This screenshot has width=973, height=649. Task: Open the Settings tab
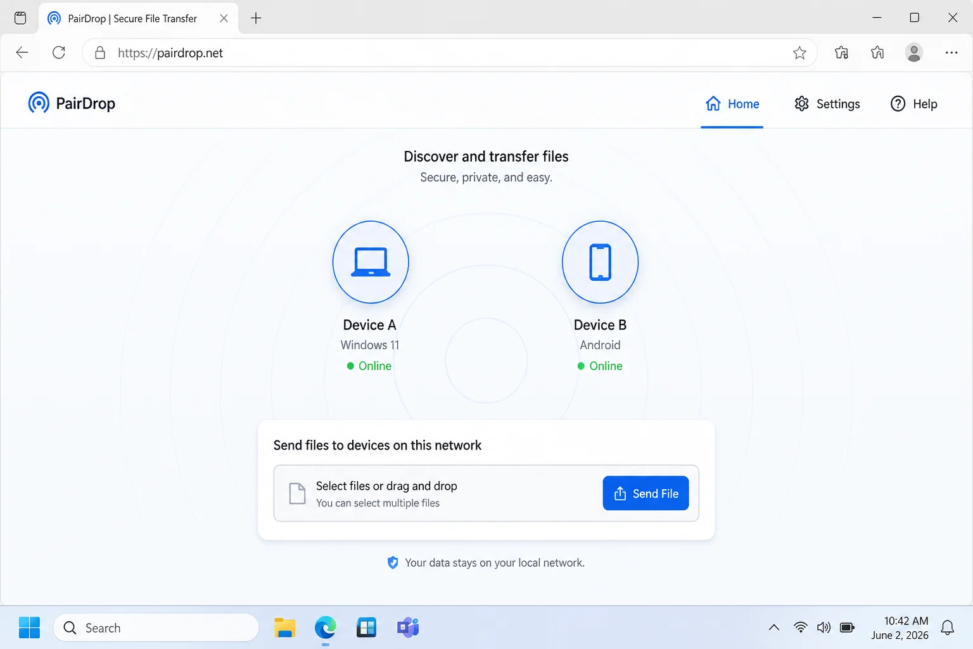tap(827, 104)
